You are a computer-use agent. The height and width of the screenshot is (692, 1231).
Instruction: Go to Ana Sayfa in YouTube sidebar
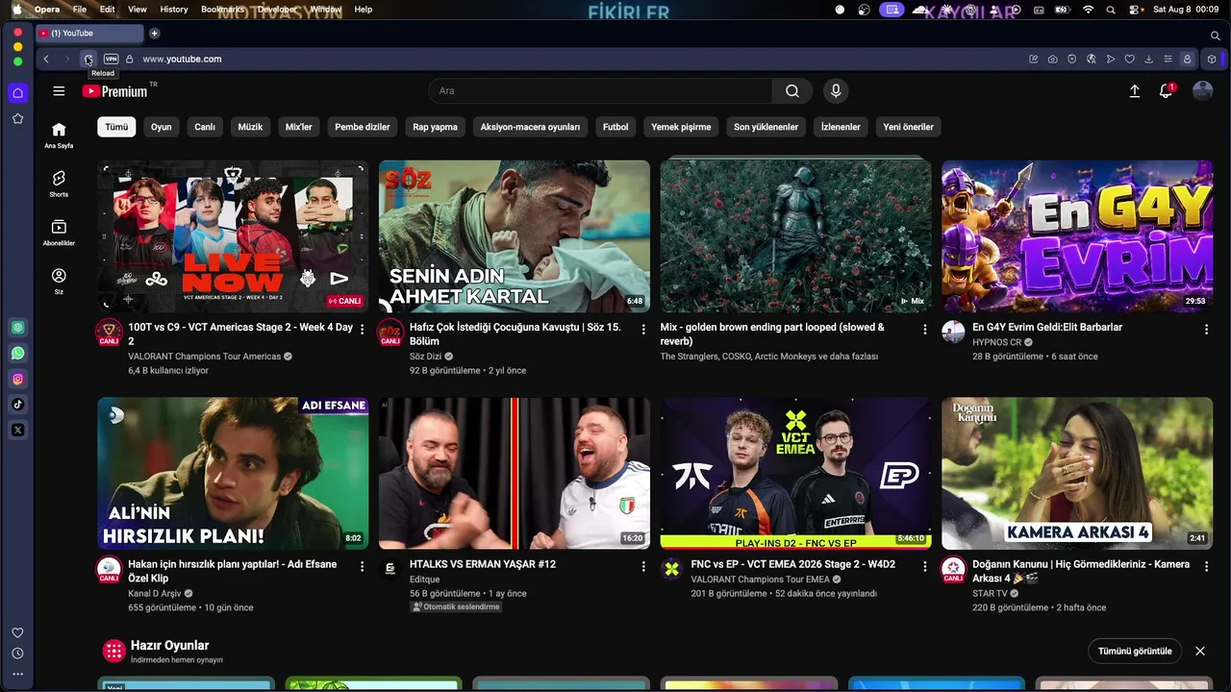(x=59, y=136)
